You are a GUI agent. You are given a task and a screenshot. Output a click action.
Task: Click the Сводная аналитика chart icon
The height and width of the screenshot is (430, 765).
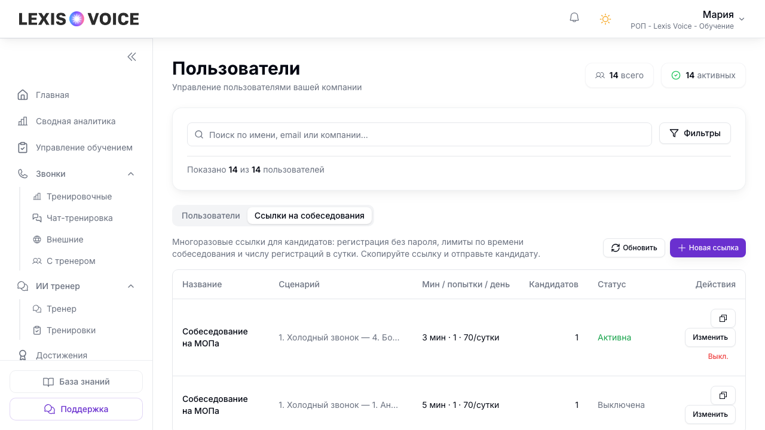click(23, 121)
